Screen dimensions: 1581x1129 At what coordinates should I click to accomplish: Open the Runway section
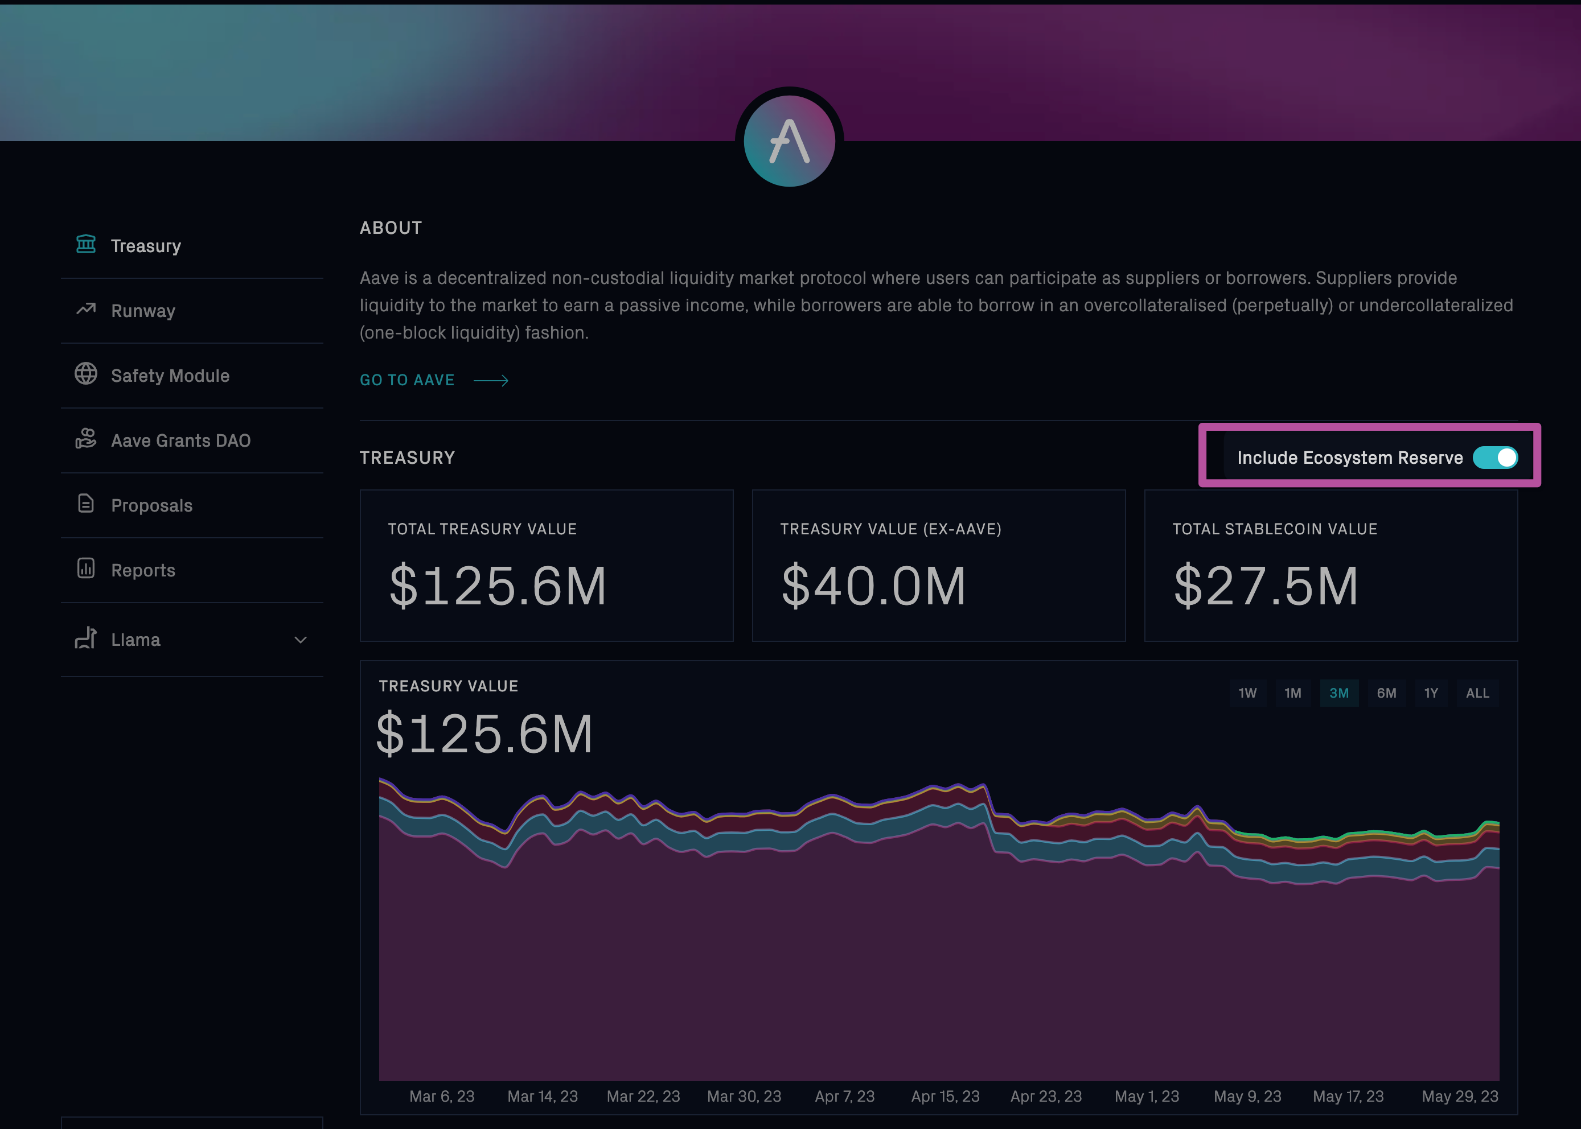tap(192, 311)
